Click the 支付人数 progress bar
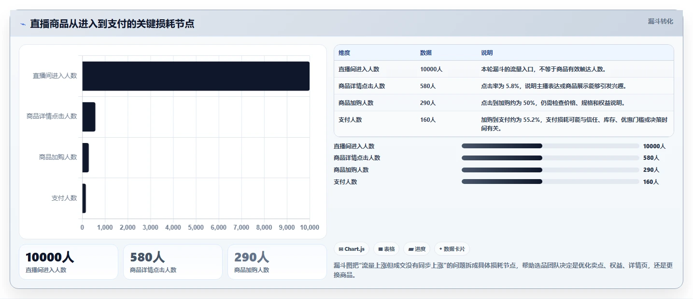This screenshot has width=693, height=299. click(551, 182)
